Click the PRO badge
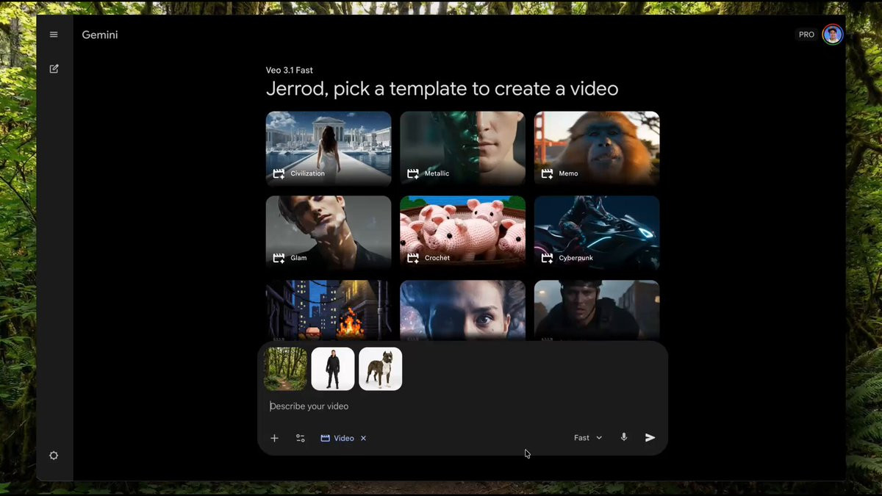The width and height of the screenshot is (882, 496). tap(806, 35)
